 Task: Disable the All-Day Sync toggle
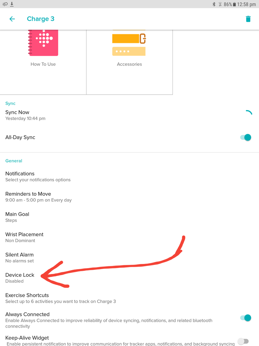click(245, 137)
